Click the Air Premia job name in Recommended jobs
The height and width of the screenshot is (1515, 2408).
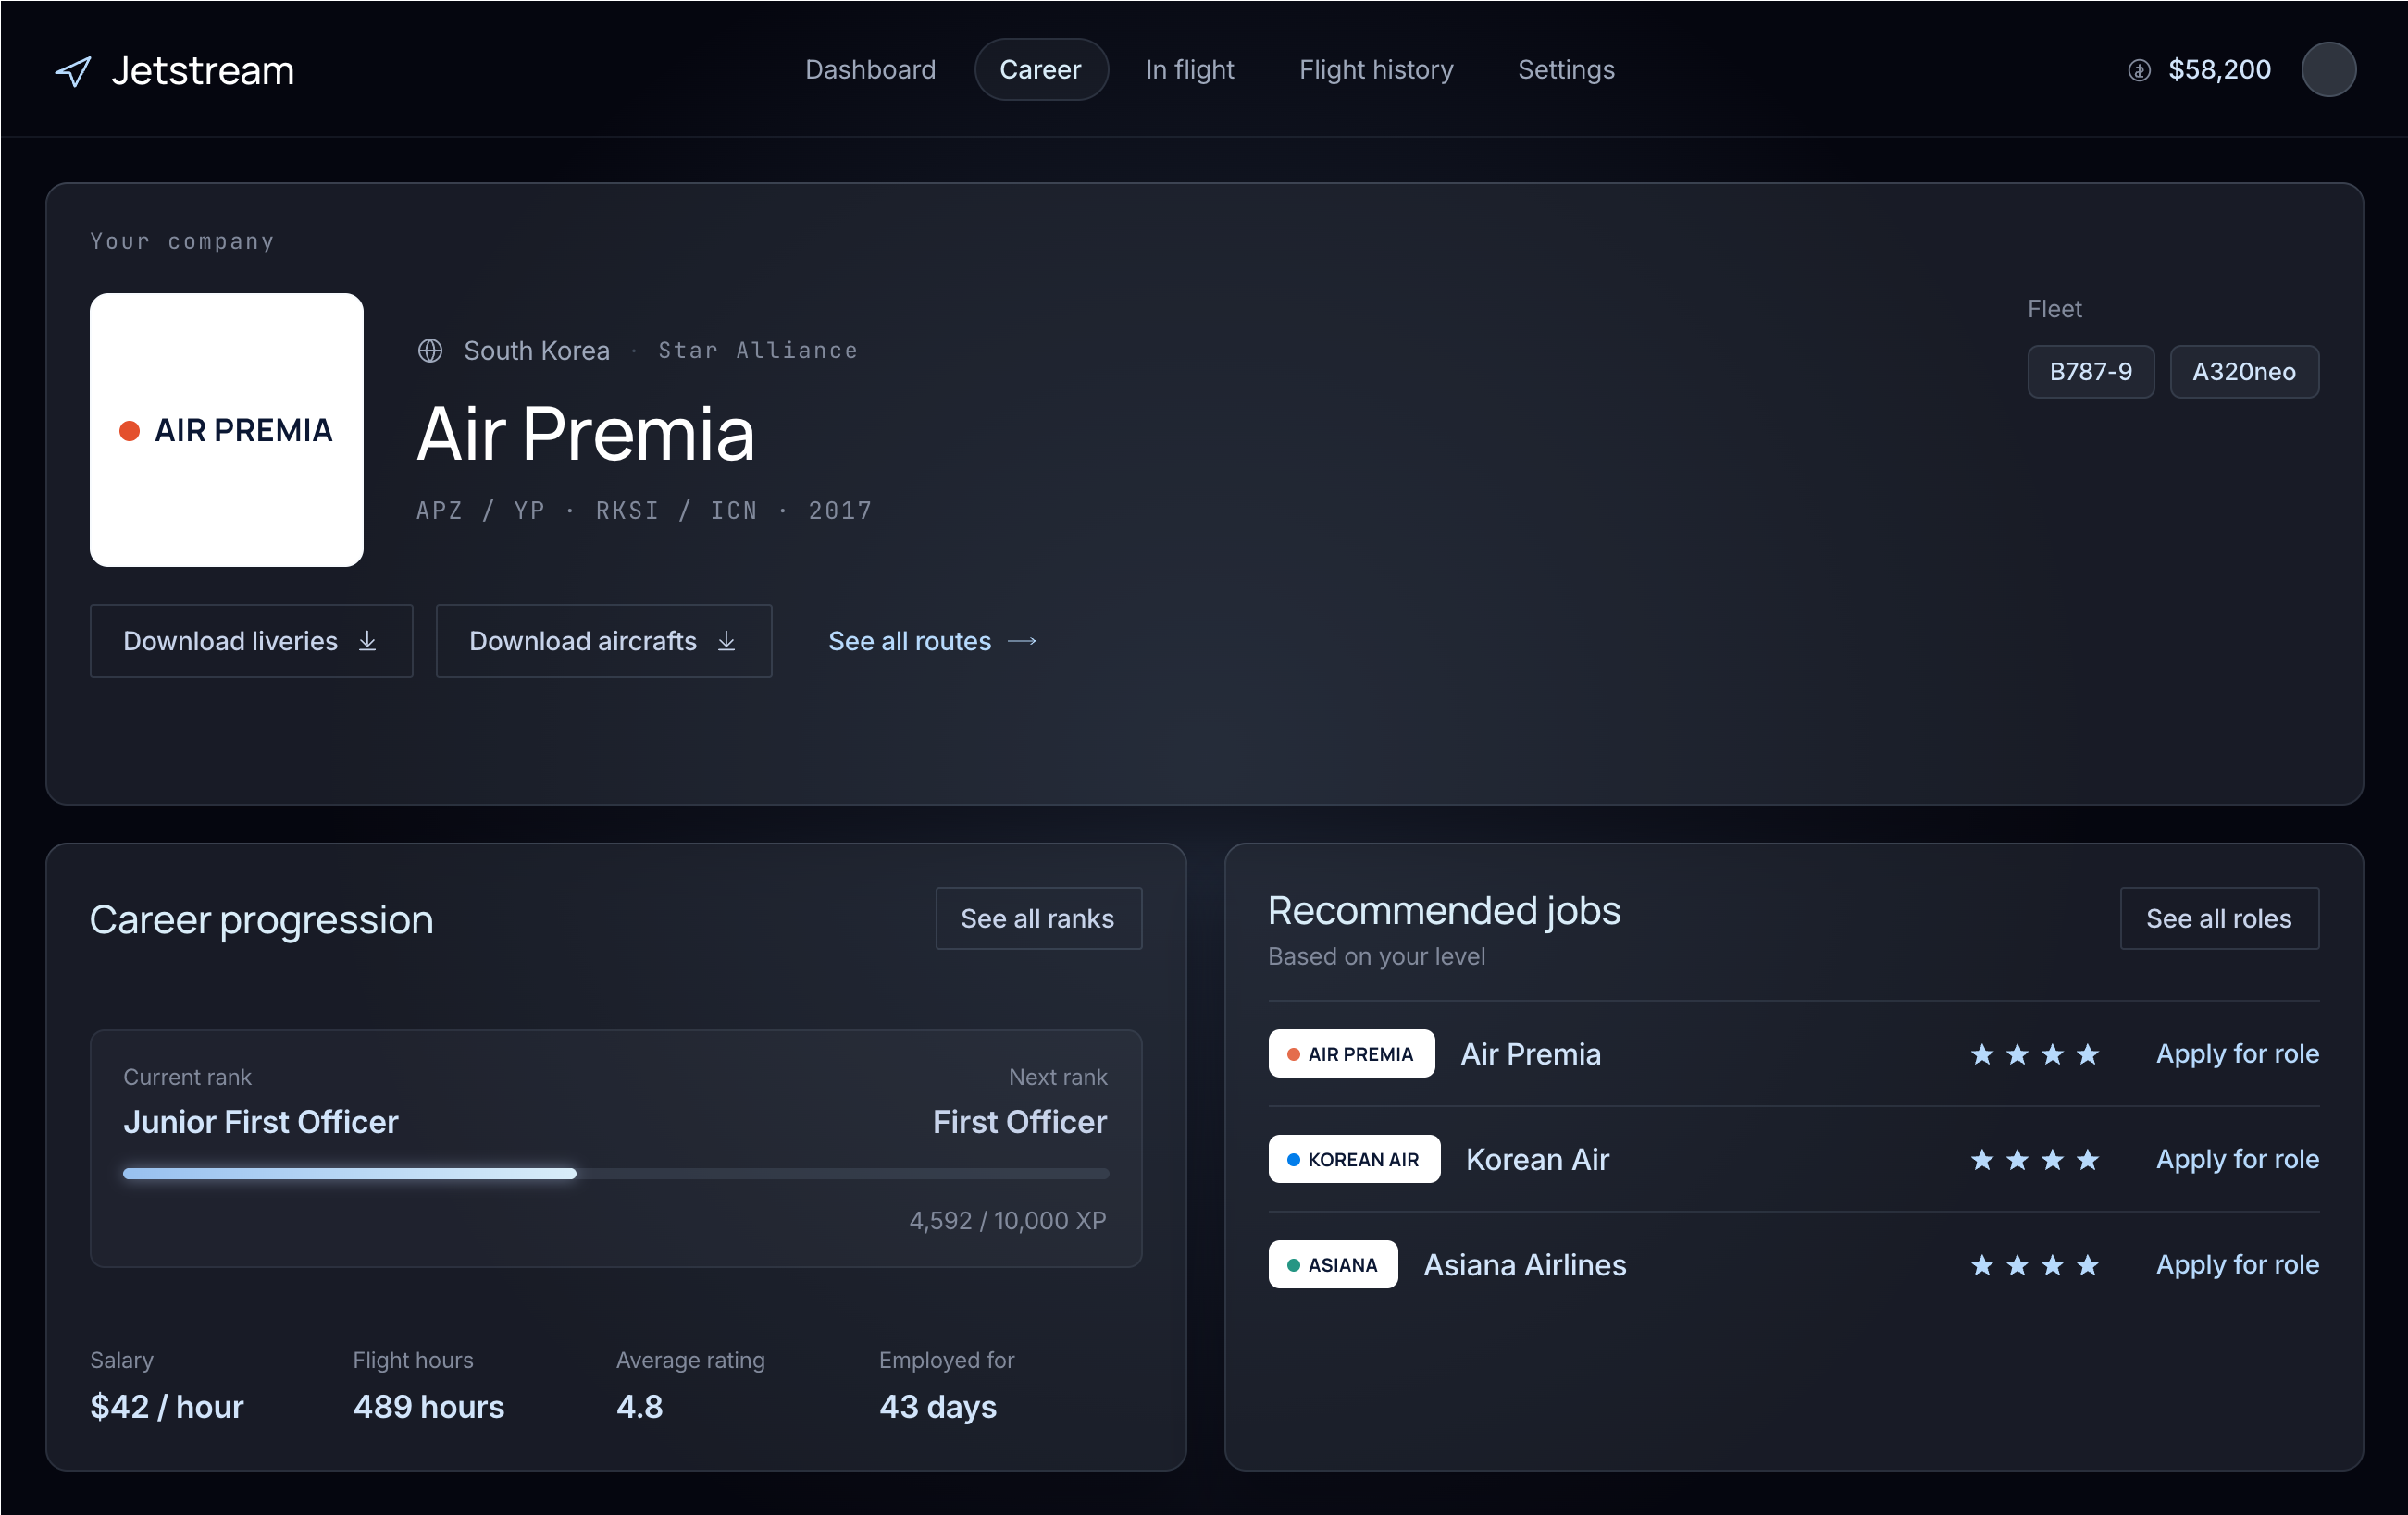(1531, 1053)
